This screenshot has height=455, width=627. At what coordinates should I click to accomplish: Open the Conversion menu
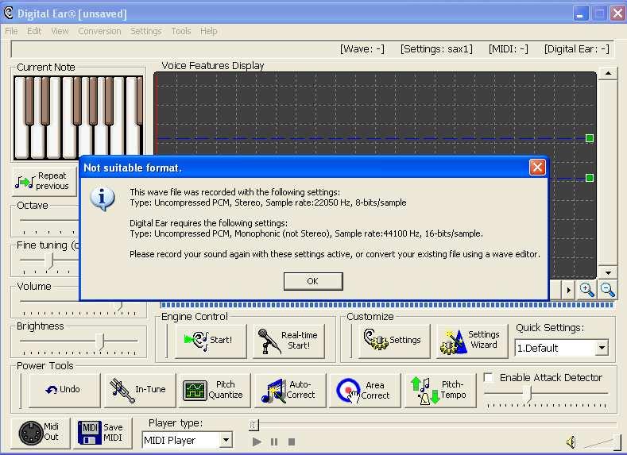pyautogui.click(x=99, y=31)
